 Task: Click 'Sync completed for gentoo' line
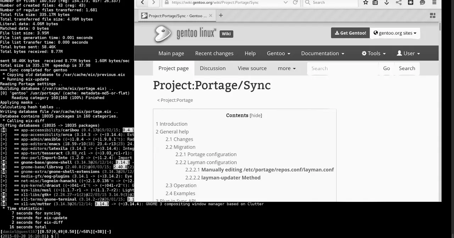34,70
